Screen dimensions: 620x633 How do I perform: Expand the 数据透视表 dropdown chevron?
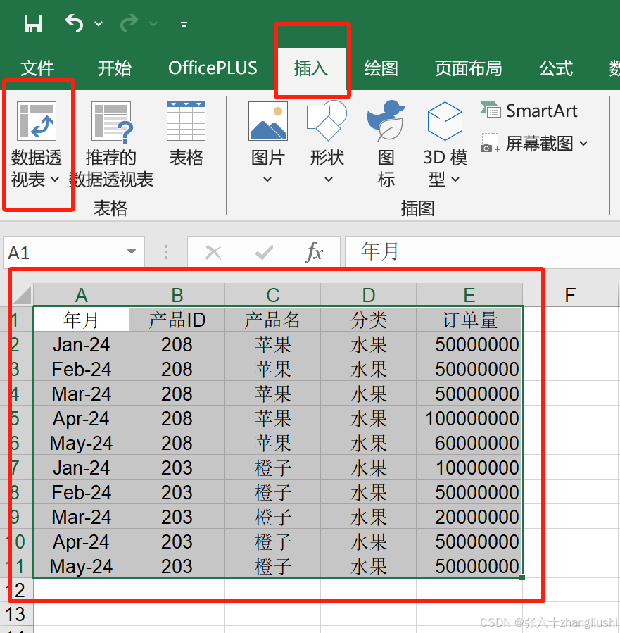tap(56, 180)
